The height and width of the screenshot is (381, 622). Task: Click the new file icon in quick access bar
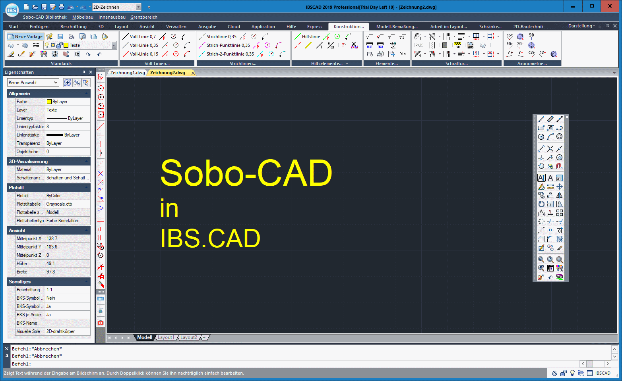[x=26, y=7]
